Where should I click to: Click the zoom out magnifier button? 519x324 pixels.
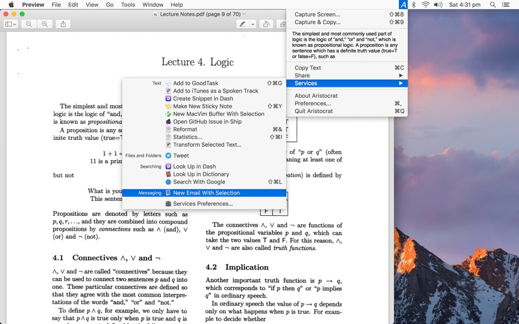pos(29,24)
